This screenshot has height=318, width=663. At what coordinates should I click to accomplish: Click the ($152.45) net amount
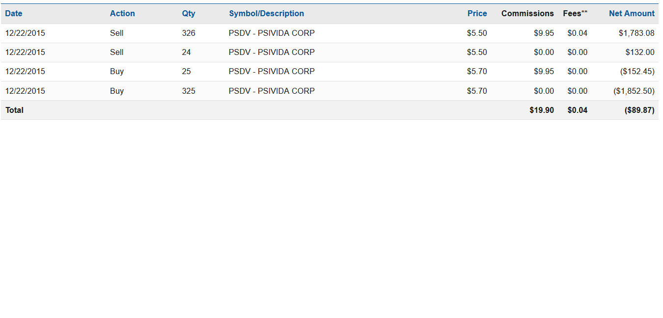tap(637, 72)
